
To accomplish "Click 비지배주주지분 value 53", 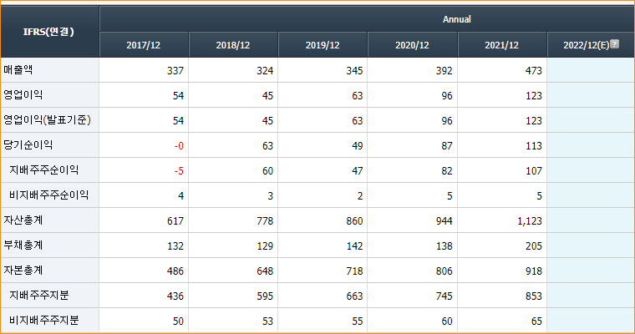I will [x=267, y=321].
